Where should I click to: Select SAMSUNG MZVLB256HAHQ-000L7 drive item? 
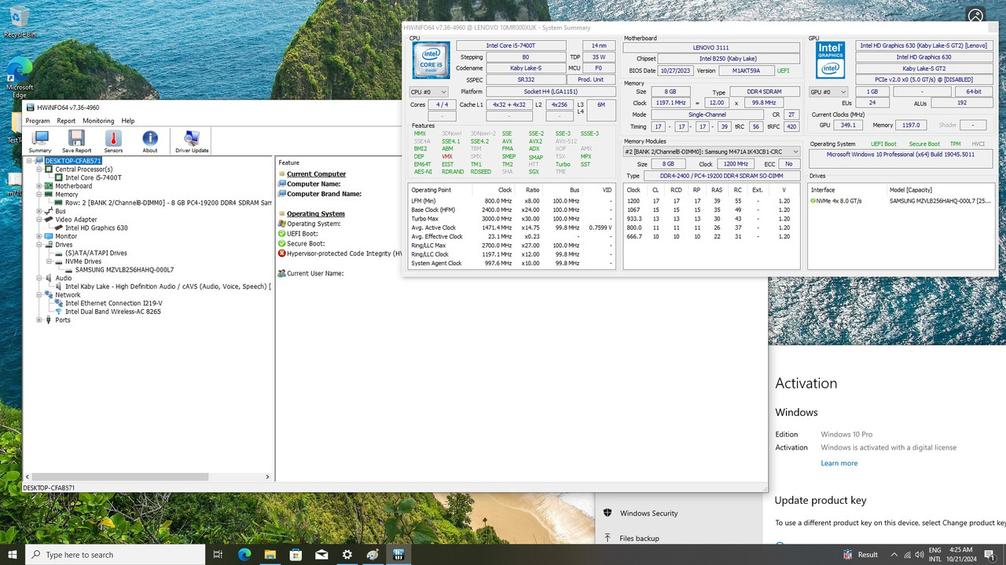point(124,270)
